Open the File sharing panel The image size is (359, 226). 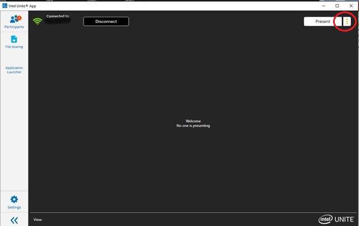click(x=14, y=42)
